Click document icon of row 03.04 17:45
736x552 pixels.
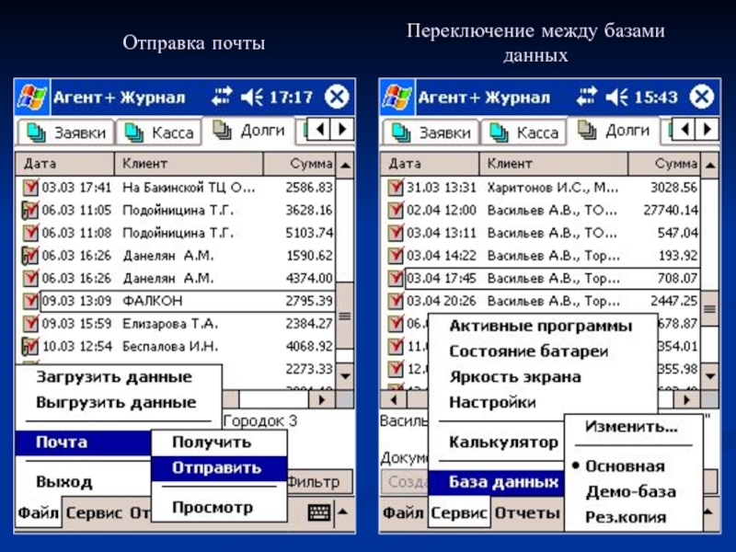pos(396,278)
